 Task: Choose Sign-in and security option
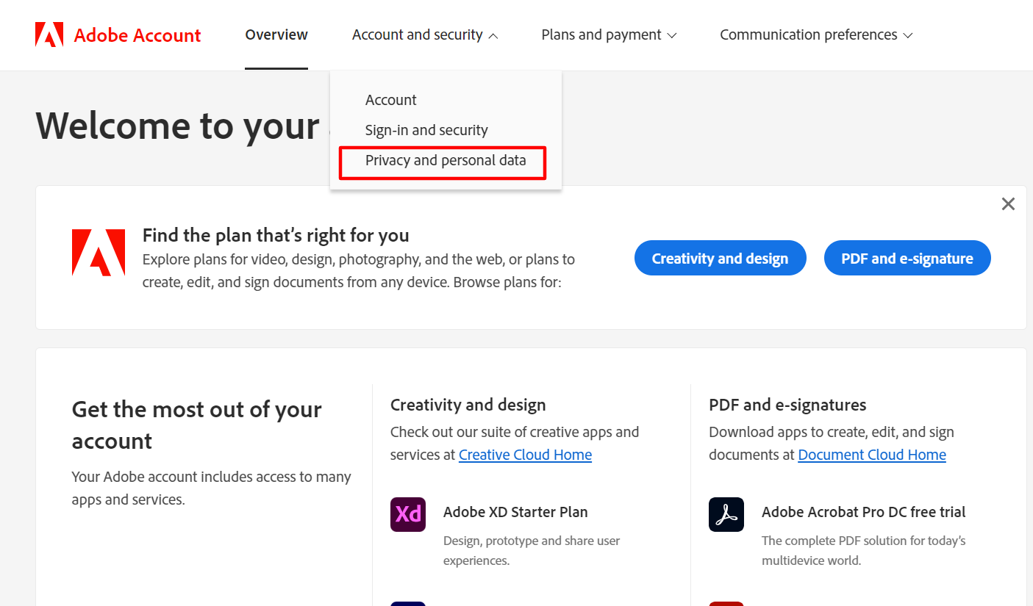pyautogui.click(x=426, y=130)
